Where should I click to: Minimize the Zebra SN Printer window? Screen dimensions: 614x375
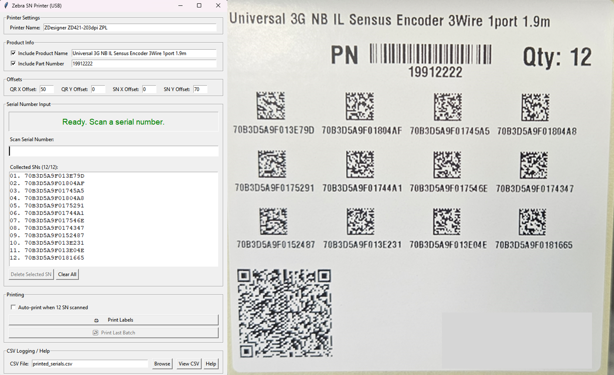(x=180, y=6)
